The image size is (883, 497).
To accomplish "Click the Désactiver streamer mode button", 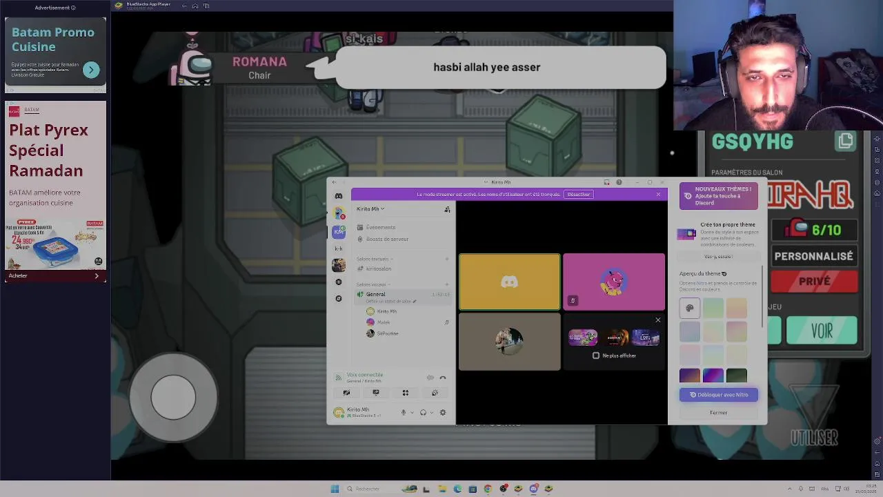I will pyautogui.click(x=578, y=195).
